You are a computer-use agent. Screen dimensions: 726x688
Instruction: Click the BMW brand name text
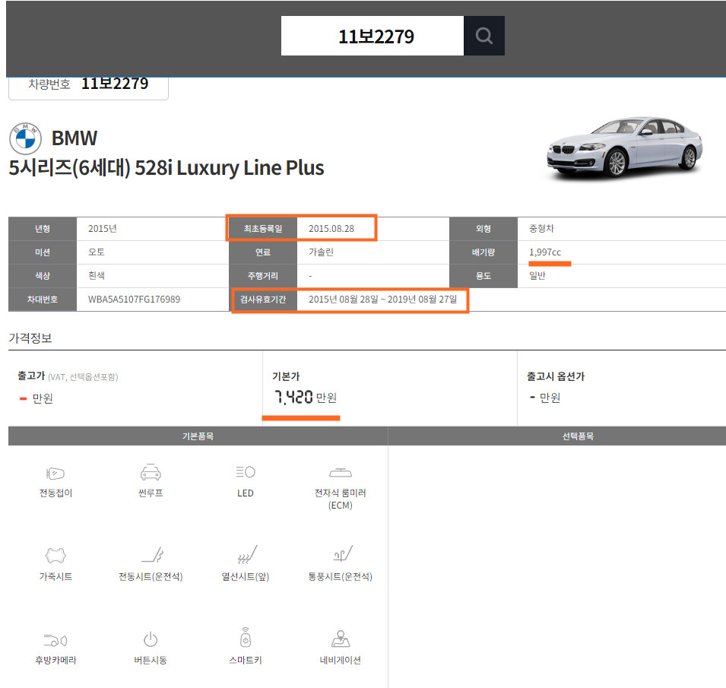[74, 138]
